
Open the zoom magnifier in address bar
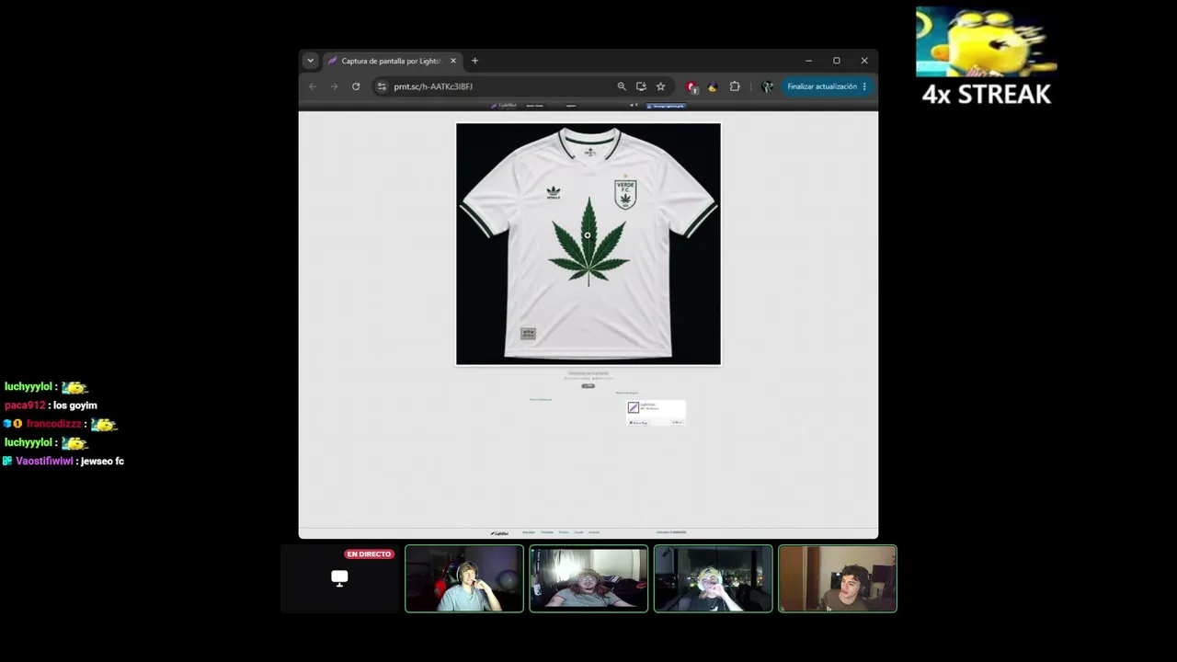(x=622, y=86)
